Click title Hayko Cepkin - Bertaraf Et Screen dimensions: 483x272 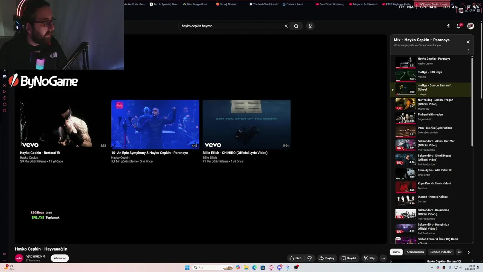40,153
